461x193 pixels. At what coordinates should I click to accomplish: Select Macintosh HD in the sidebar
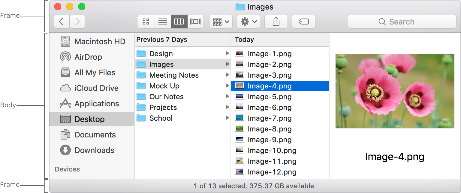(100, 41)
